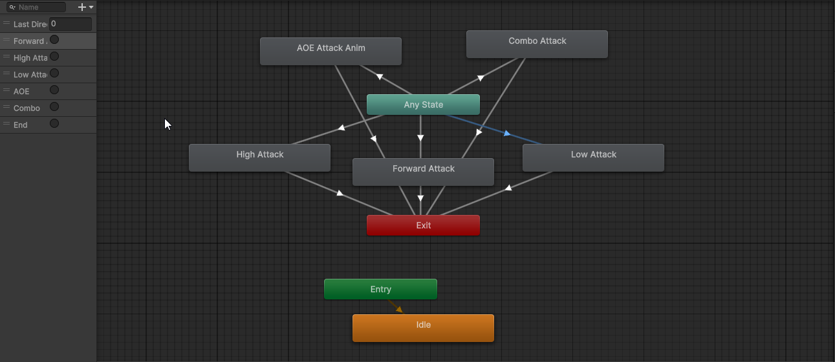Click the Any State to AOE Attack Anim transition arrow
Image resolution: width=835 pixels, height=362 pixels.
coord(380,77)
